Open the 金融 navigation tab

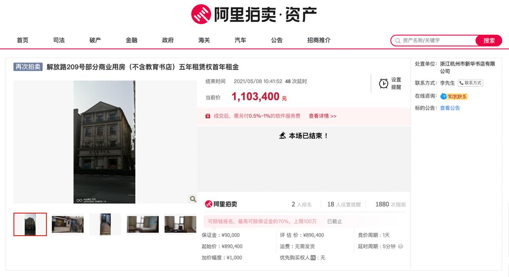pyautogui.click(x=131, y=40)
